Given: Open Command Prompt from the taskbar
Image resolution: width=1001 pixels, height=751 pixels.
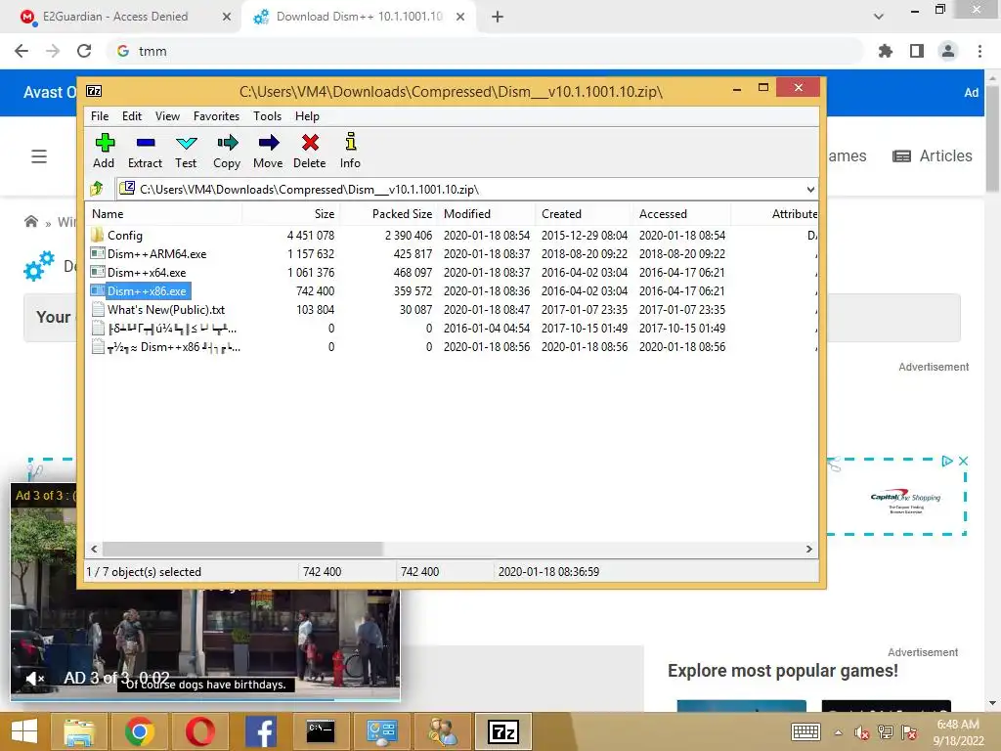Looking at the screenshot, I should click(x=321, y=731).
